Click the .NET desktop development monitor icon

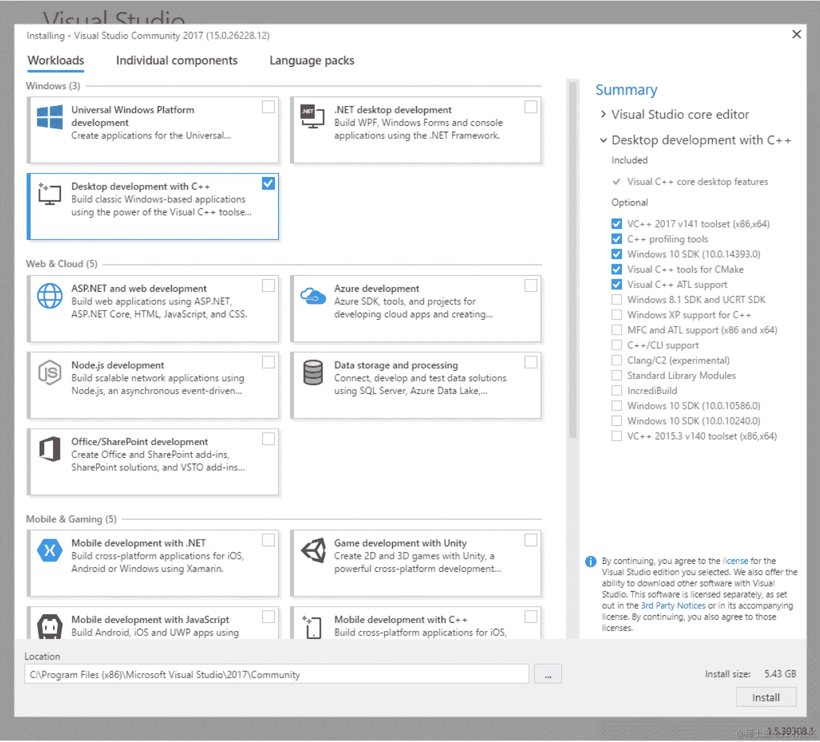(312, 116)
